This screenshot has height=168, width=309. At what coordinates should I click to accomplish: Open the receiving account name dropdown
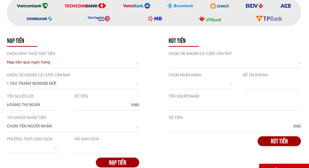(73, 126)
